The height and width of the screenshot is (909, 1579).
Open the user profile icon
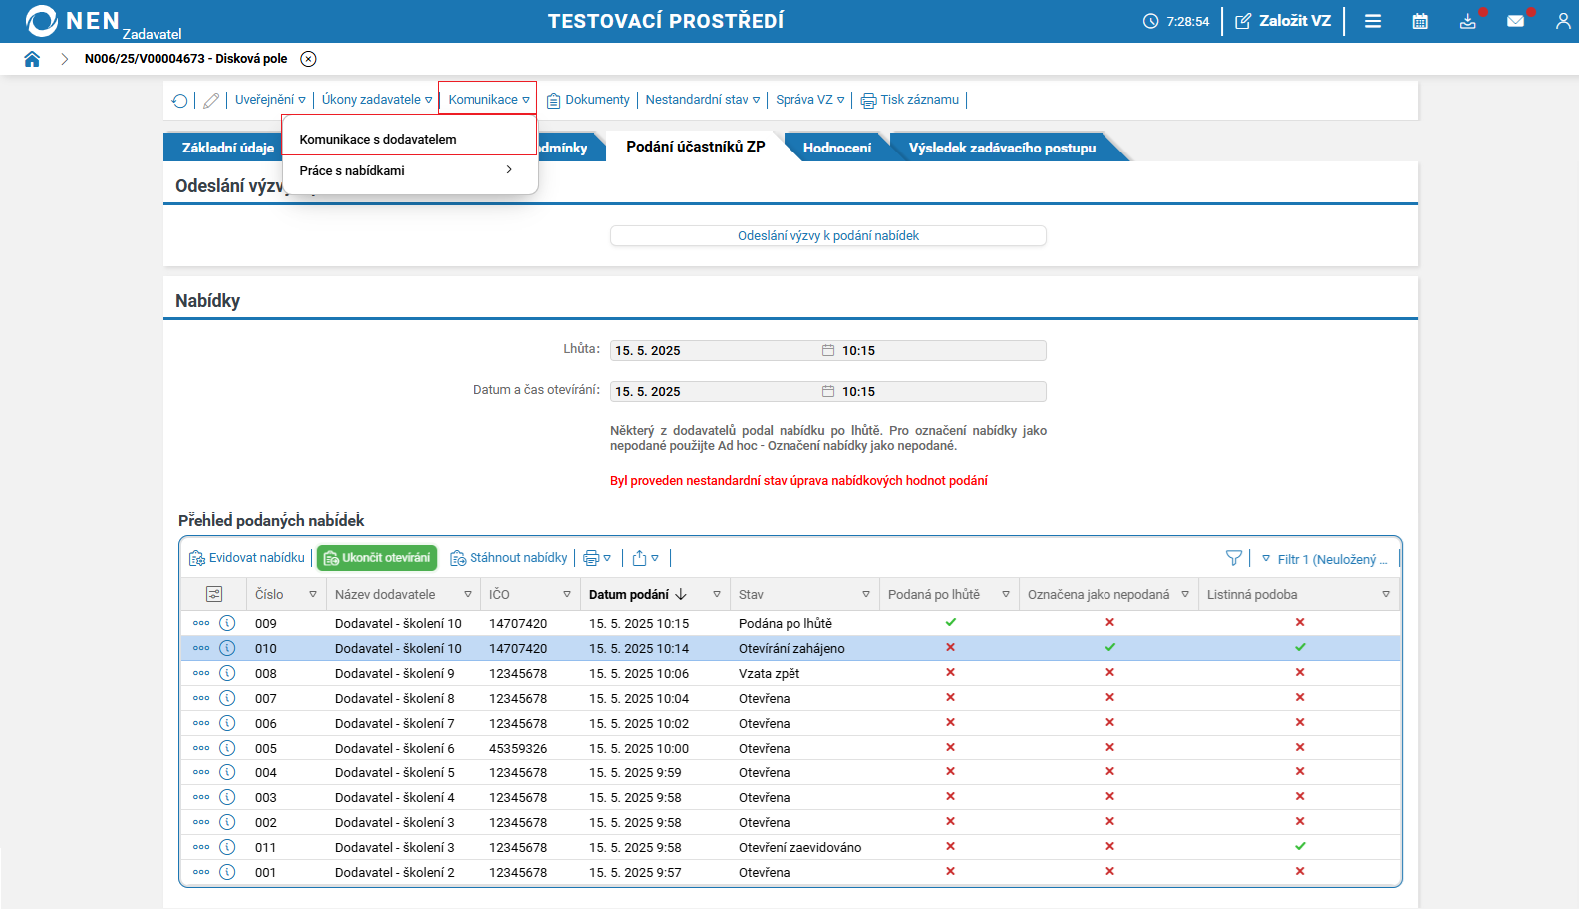[1562, 21]
